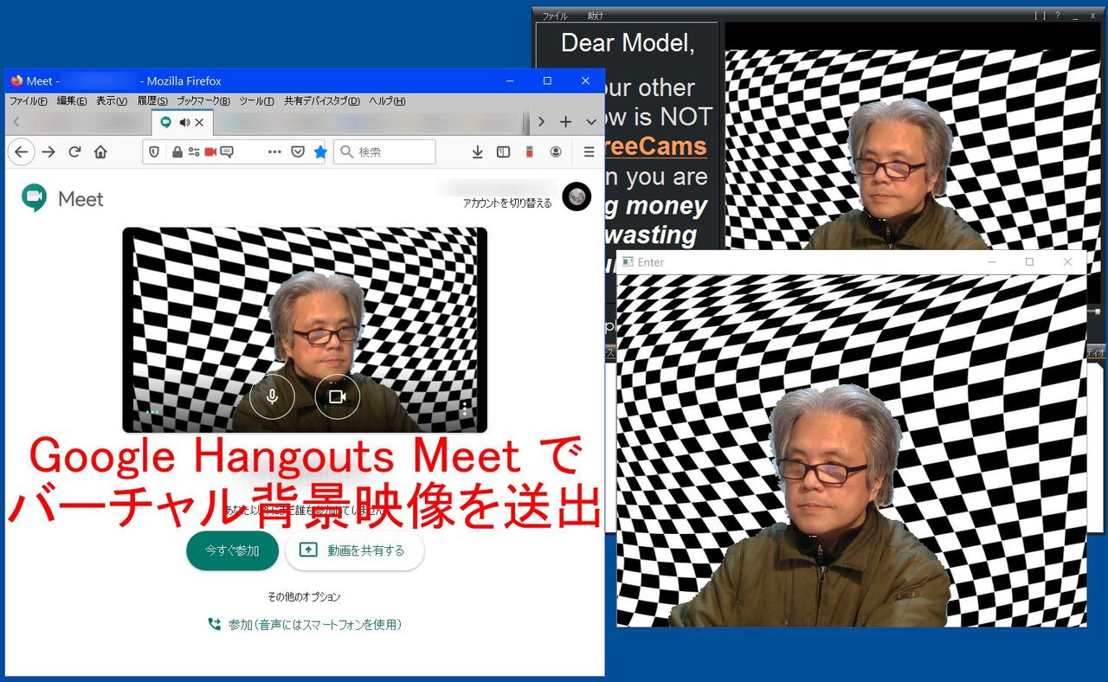
Task: Open the tracking protection shield icon
Action: pos(155,151)
